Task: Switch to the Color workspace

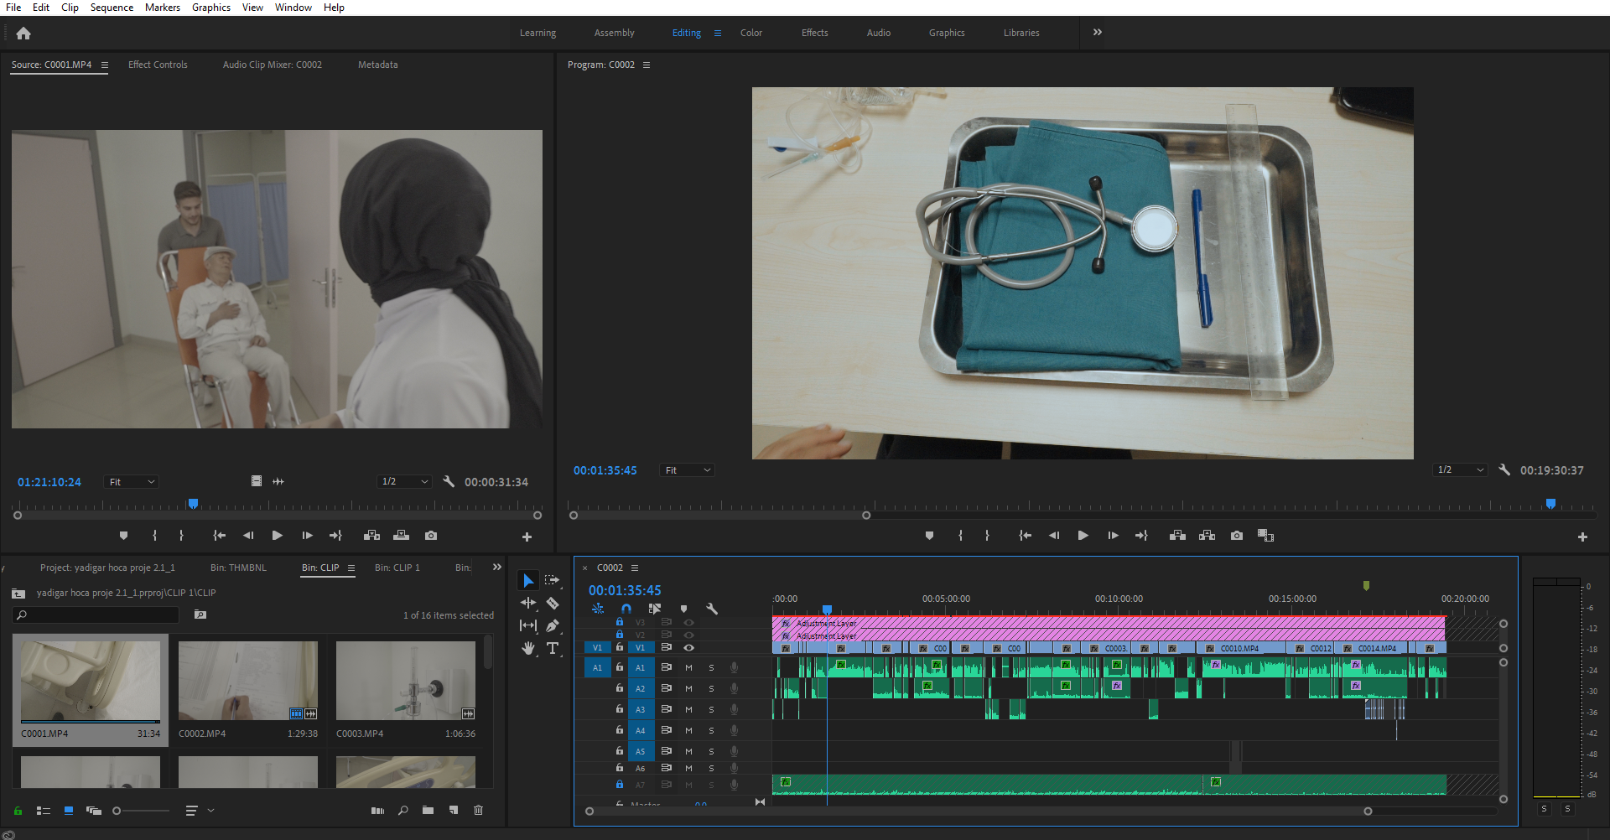Action: [750, 33]
